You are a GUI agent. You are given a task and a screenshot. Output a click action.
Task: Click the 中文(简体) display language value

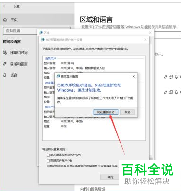click(x=67, y=63)
